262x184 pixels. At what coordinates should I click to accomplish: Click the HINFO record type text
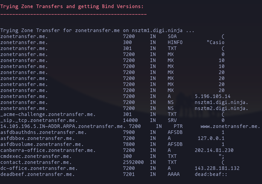(175, 42)
